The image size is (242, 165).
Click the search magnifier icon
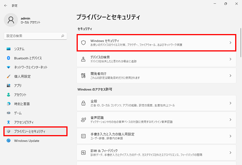(x=63, y=36)
